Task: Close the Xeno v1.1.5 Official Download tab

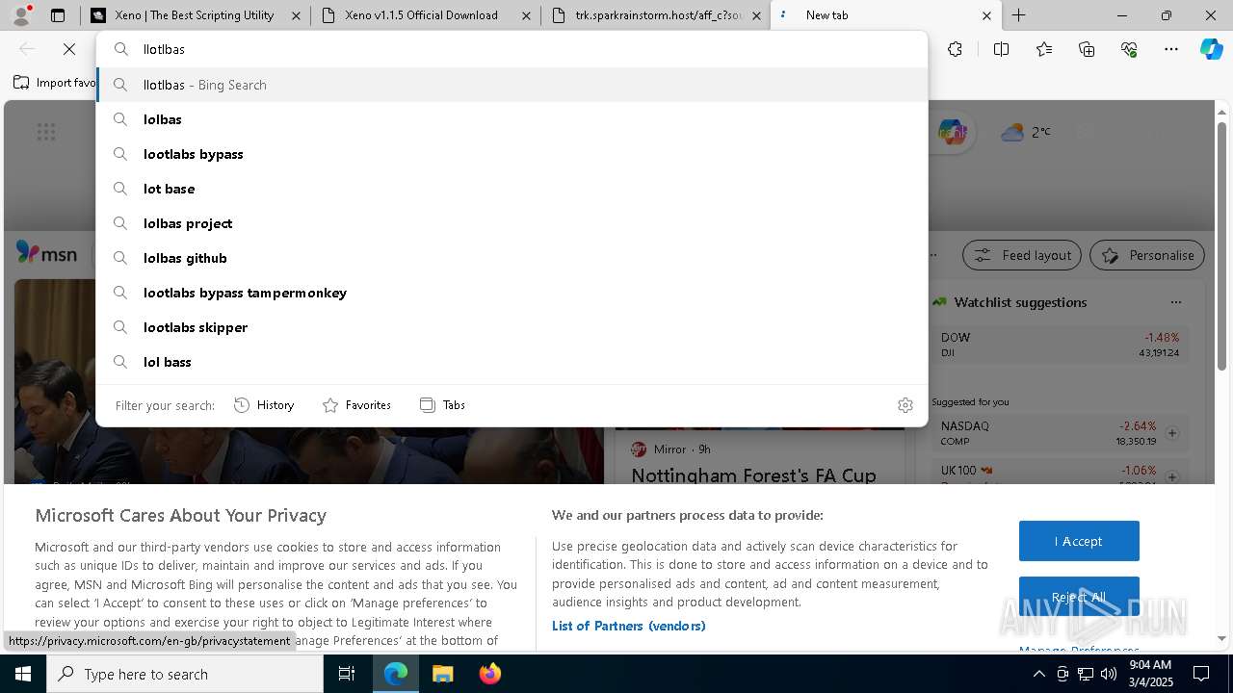Action: (x=526, y=15)
